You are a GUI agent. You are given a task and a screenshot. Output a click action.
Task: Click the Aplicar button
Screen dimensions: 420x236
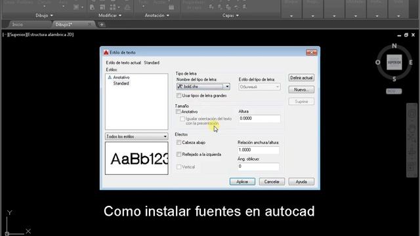tap(242, 182)
